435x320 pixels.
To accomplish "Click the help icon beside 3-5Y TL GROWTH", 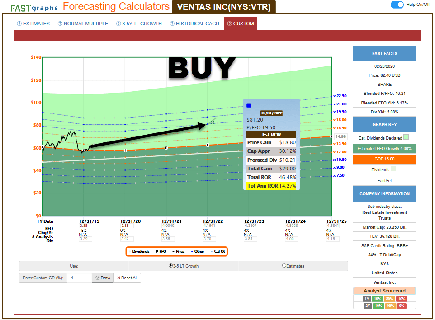I will click(118, 24).
